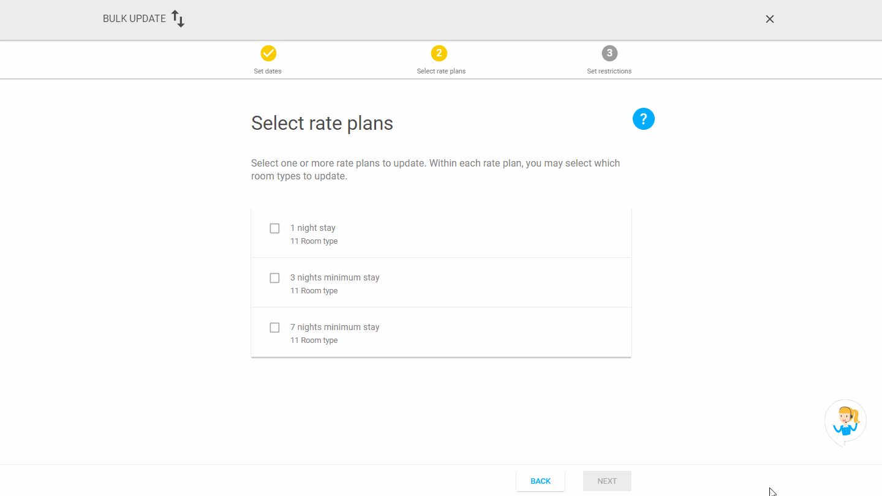This screenshot has width=882, height=496.
Task: Click the 7 nights minimum stay plan name
Action: pos(335,327)
